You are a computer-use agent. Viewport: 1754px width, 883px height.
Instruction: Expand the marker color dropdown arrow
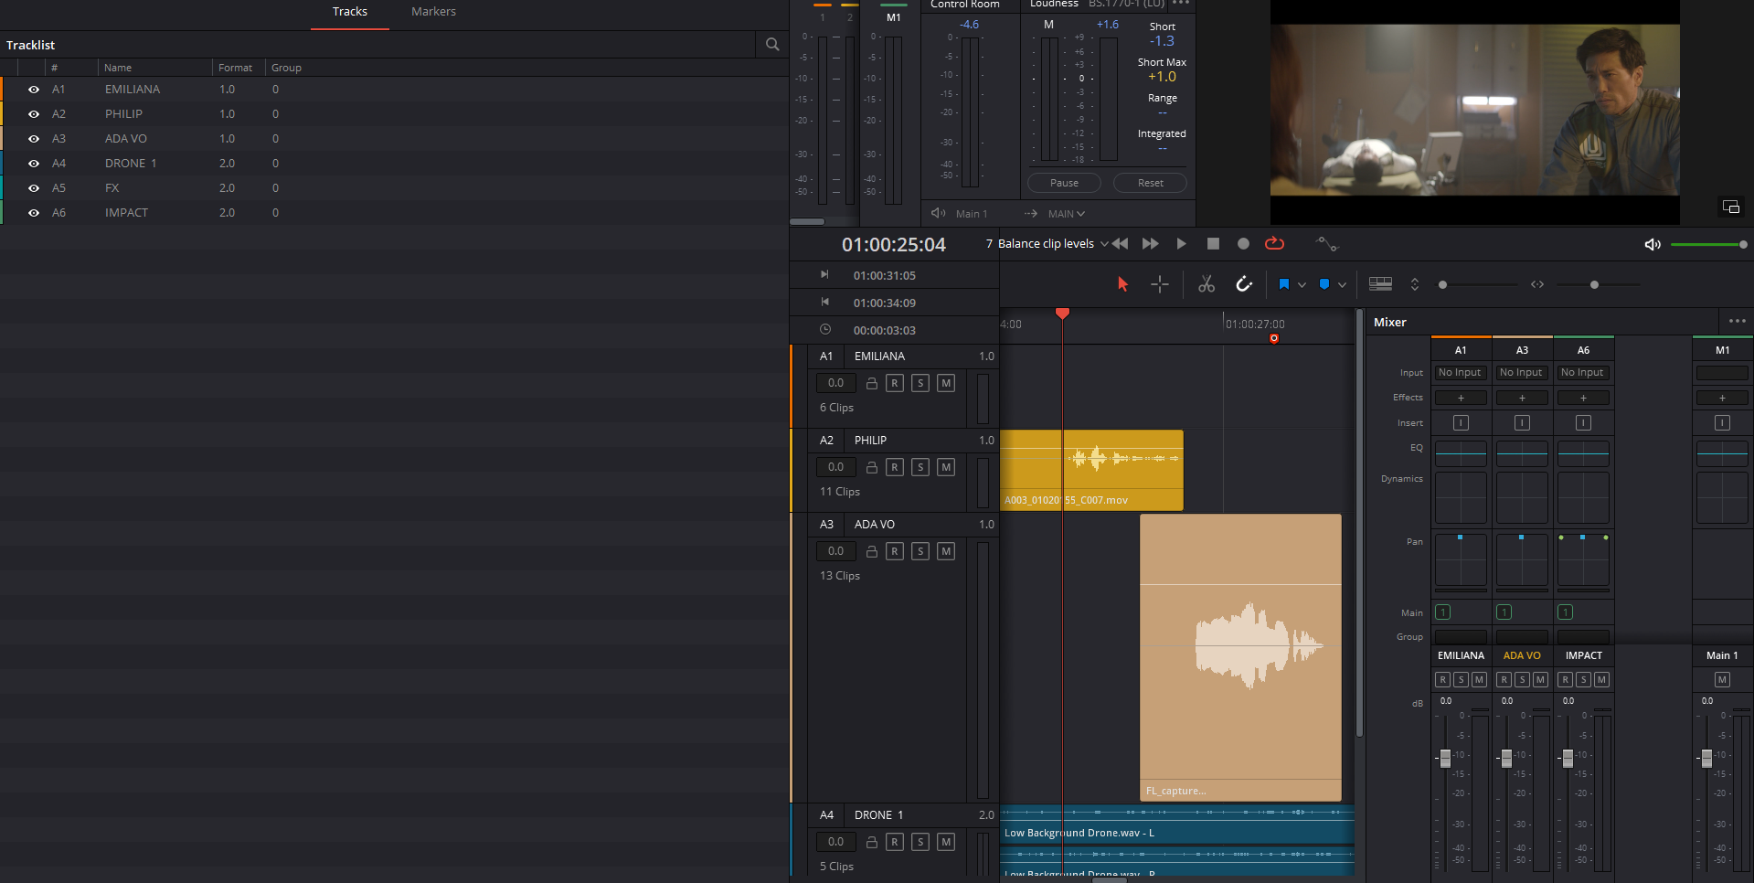point(1342,284)
